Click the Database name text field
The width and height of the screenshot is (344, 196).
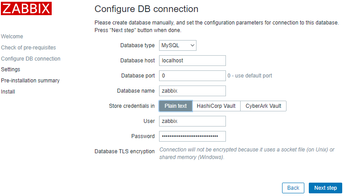[x=192, y=91]
